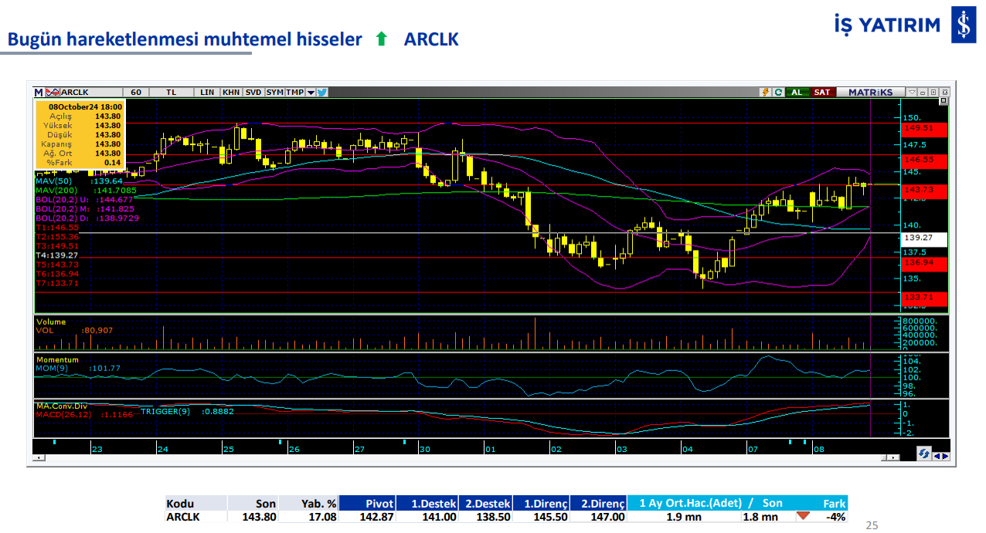Viewport: 986px width, 533px height.
Task: Open the chart type icon beside ARCLK
Action: [53, 92]
